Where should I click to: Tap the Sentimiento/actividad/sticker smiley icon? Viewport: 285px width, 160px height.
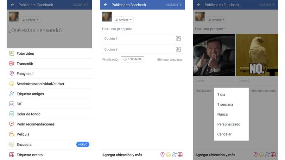pyautogui.click(x=12, y=84)
